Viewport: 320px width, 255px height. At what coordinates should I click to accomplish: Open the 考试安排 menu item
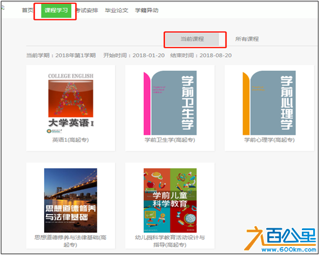coord(87,10)
